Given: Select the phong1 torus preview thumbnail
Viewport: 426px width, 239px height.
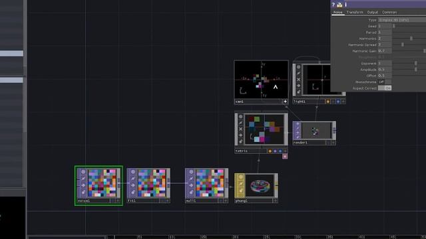Looking at the screenshot, I should click(x=260, y=186).
